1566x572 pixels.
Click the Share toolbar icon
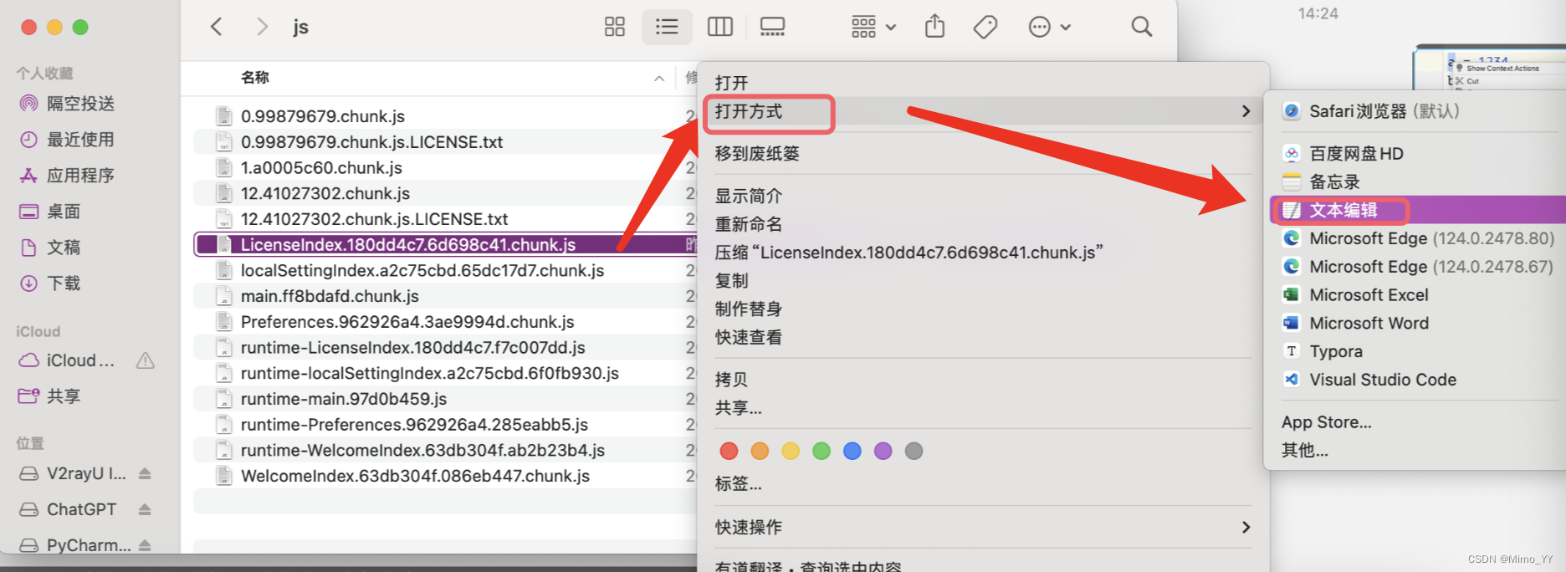tap(934, 28)
